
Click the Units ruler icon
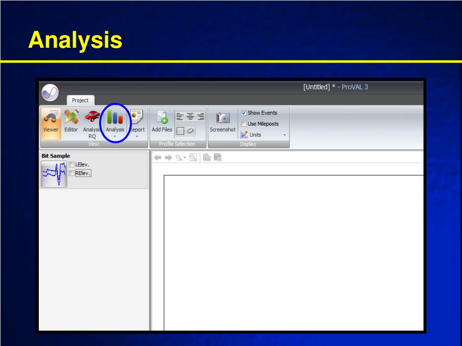(x=244, y=134)
